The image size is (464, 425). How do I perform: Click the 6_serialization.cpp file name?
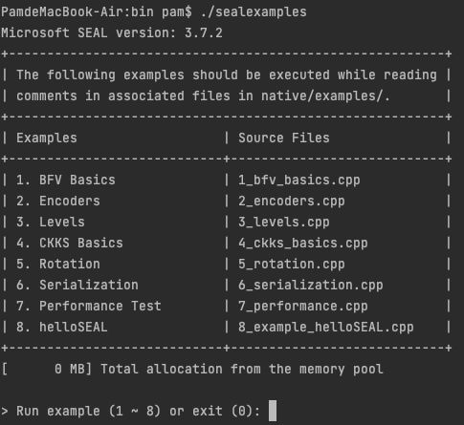point(311,286)
